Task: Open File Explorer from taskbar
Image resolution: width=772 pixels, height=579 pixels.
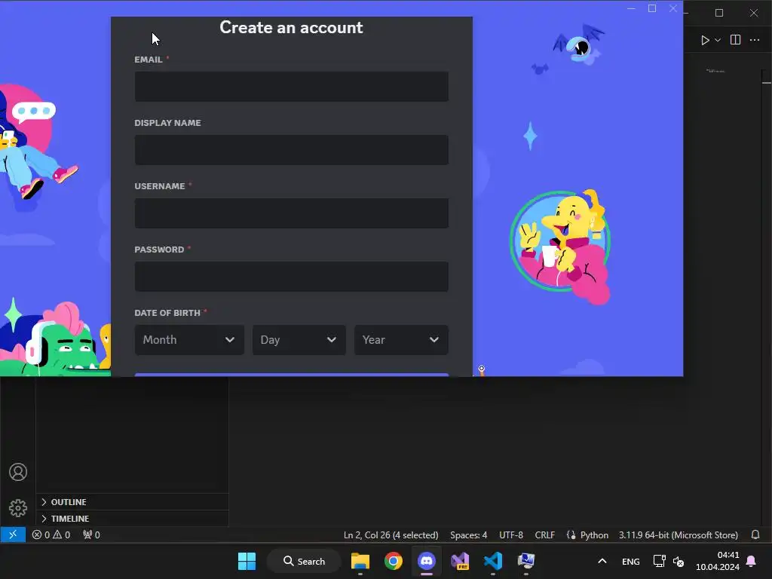Action: pos(360,561)
